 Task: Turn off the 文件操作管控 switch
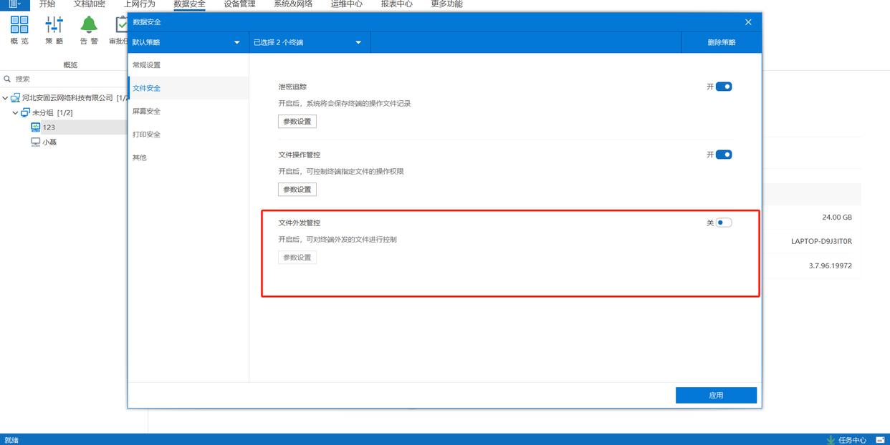(724, 155)
